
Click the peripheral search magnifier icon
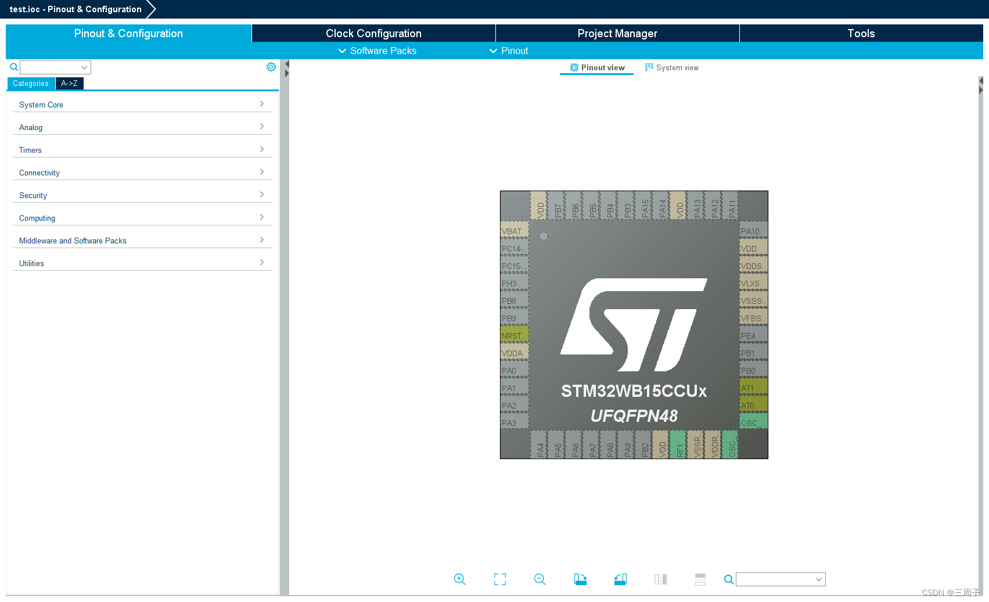(x=14, y=67)
